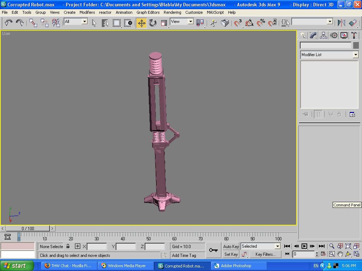Activate the Select Object arrow tool
Image resolution: width=362 pixels, height=271 pixels.
(x=94, y=23)
